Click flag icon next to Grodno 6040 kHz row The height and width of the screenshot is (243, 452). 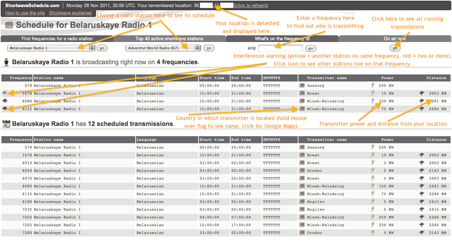[x=302, y=171]
